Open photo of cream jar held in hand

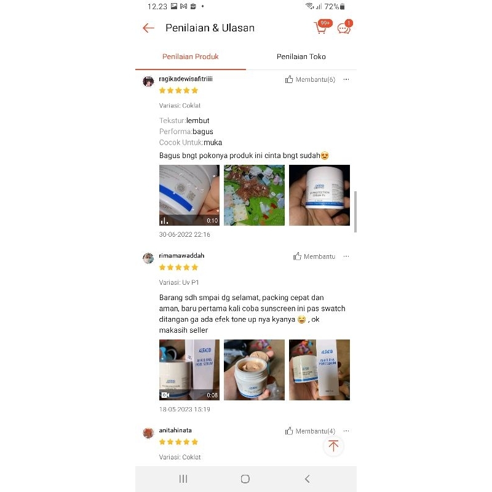click(x=319, y=195)
